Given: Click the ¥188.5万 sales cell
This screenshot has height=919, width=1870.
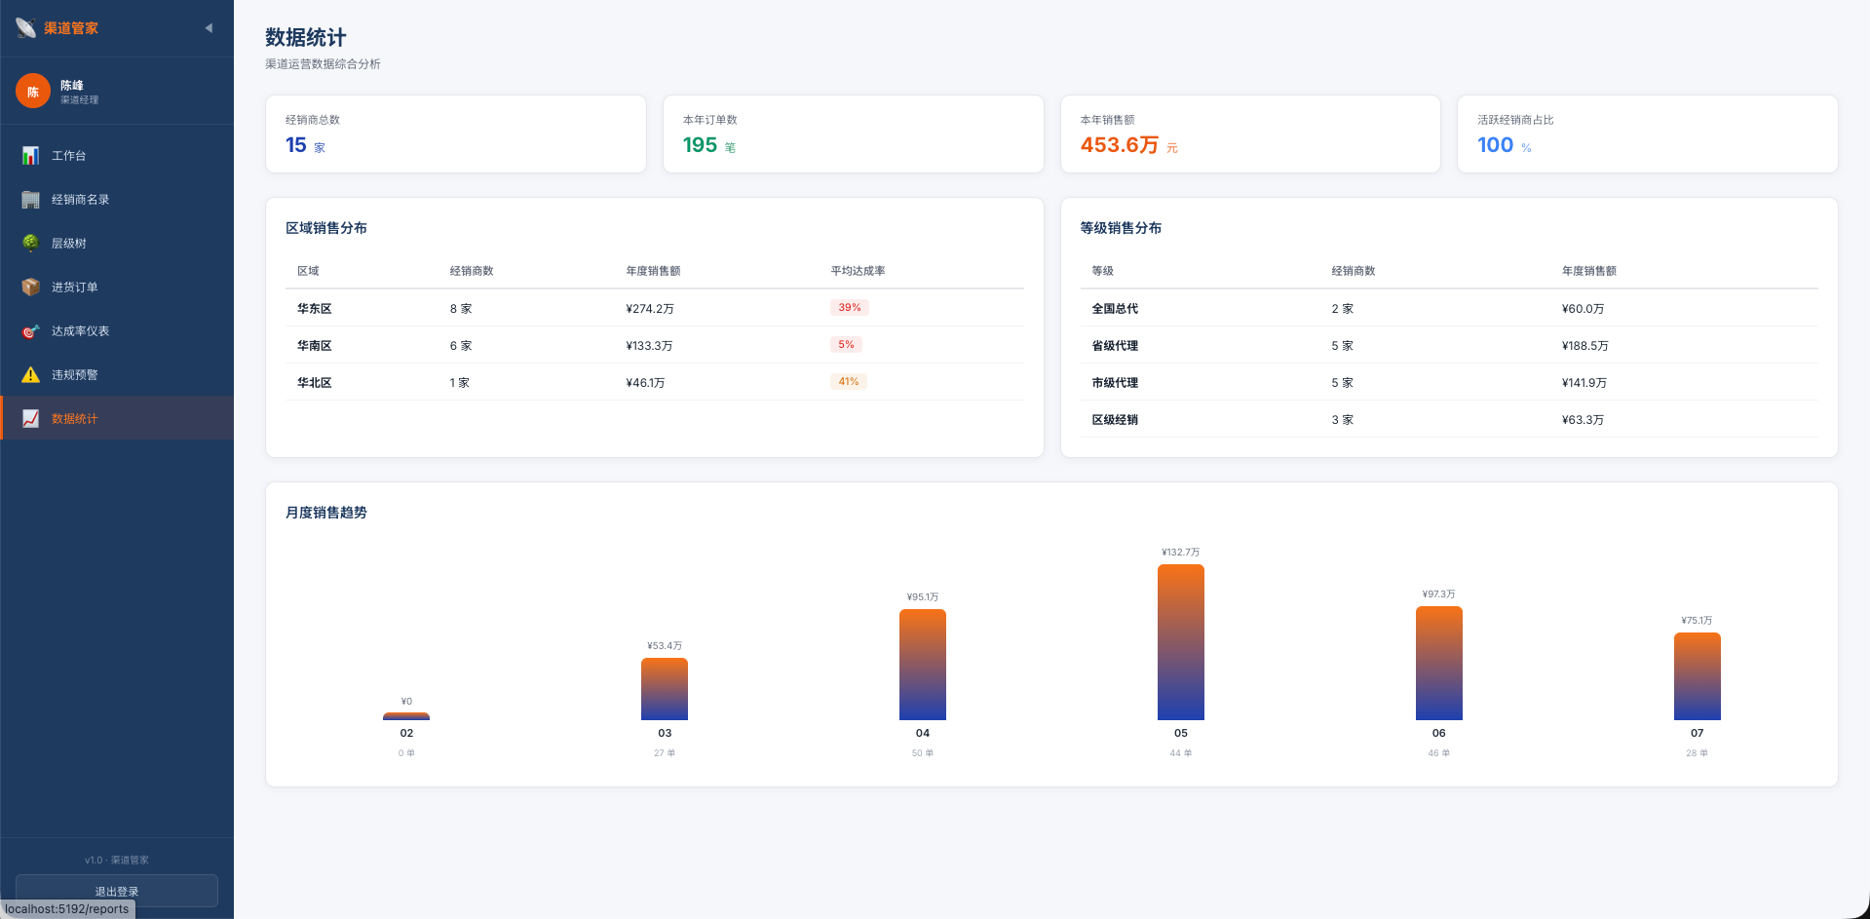Looking at the screenshot, I should click(1585, 346).
